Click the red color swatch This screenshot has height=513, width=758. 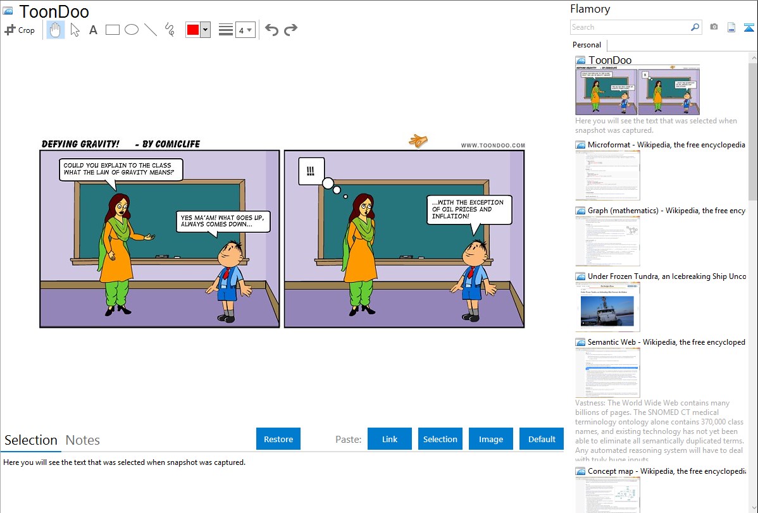pos(193,30)
